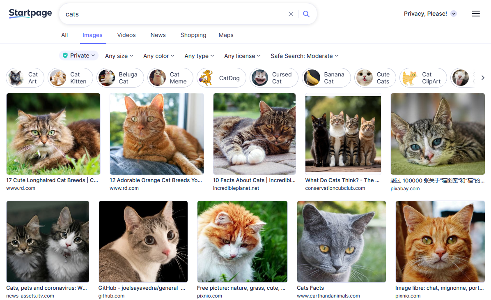Open the Private results dropdown
The height and width of the screenshot is (300, 491).
pyautogui.click(x=78, y=55)
